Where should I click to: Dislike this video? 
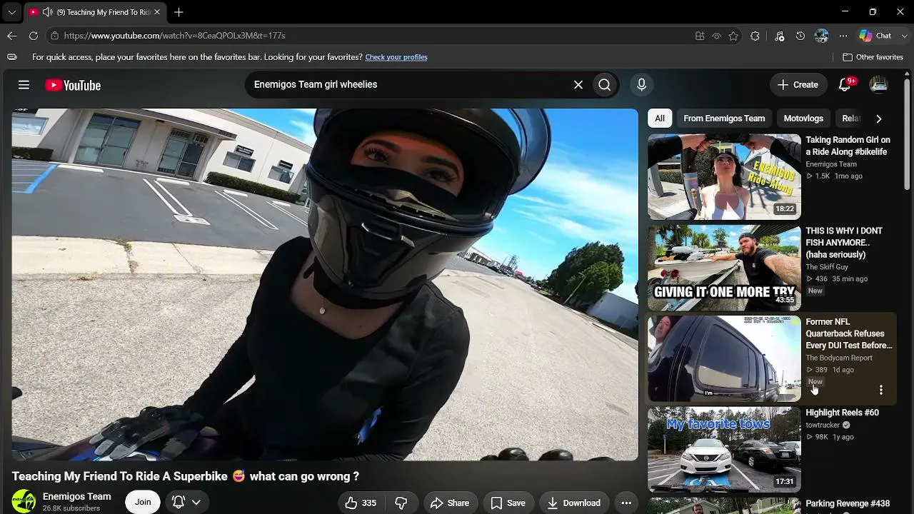pyautogui.click(x=401, y=503)
